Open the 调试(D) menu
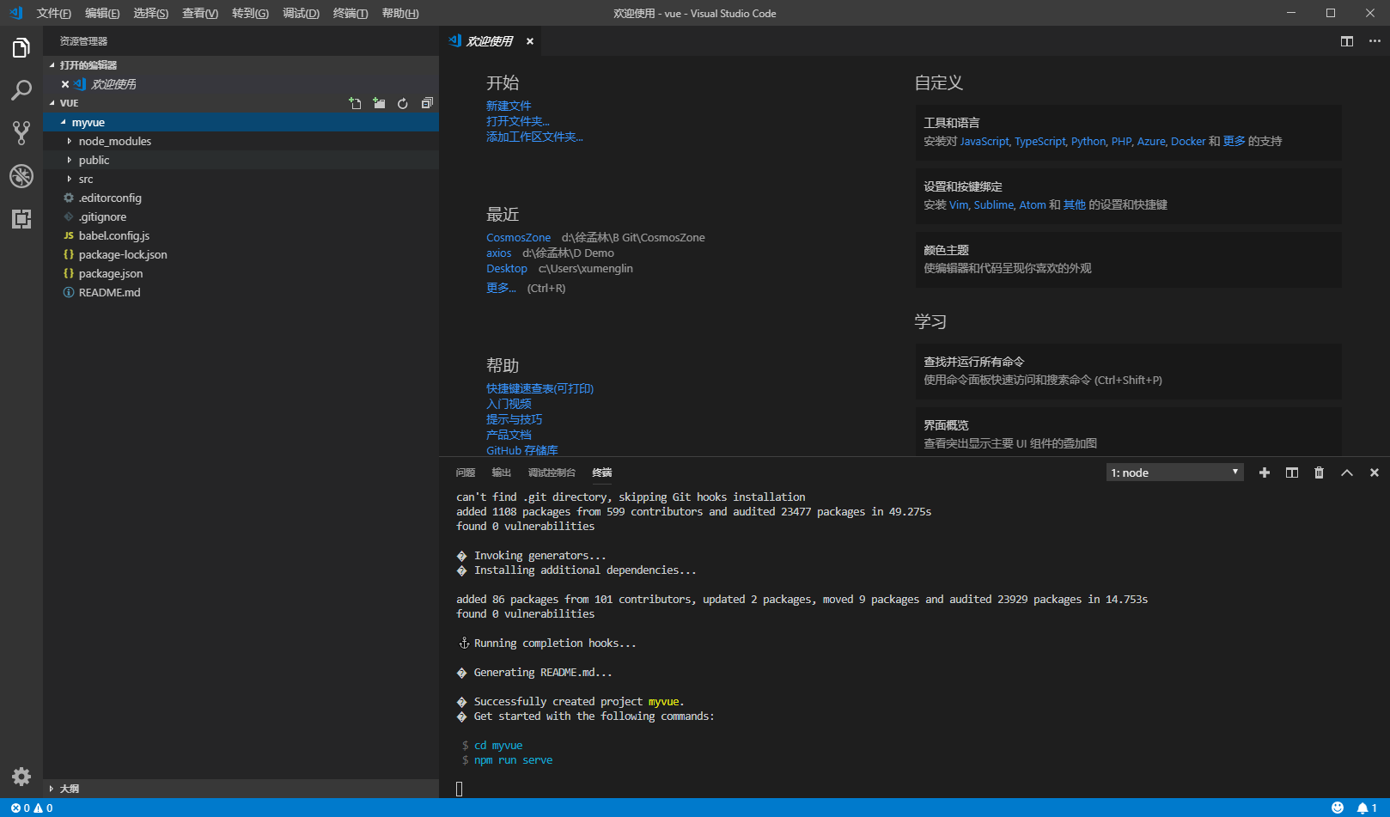Viewport: 1390px width, 817px height. [301, 13]
